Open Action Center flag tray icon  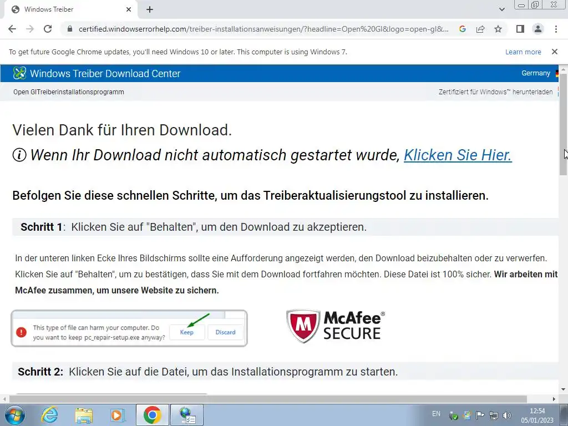click(x=480, y=415)
